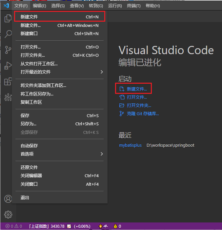222x230 pixels.
Task: Click path text D:\workspace\springboot
Action: 171,145
